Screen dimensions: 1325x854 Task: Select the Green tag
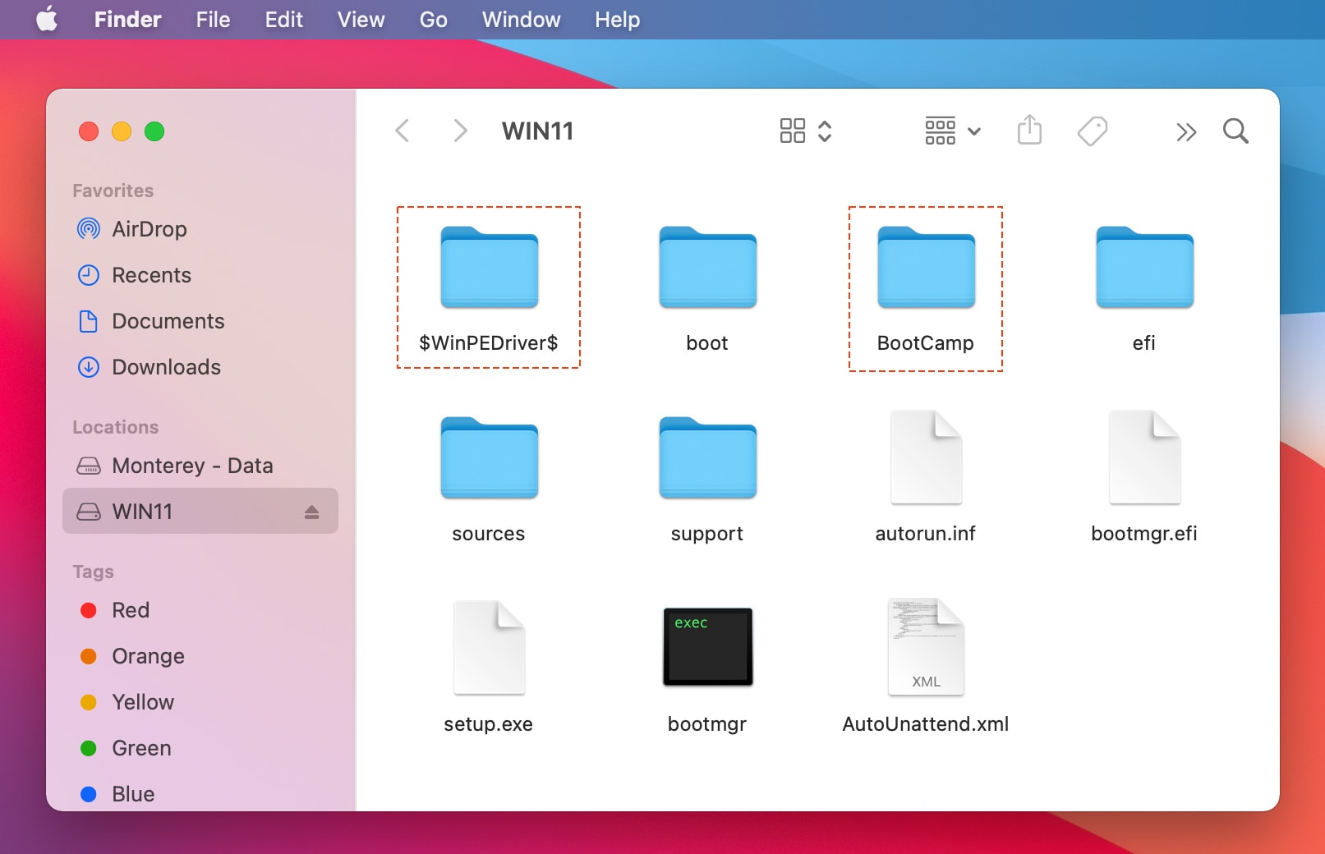[x=141, y=748]
